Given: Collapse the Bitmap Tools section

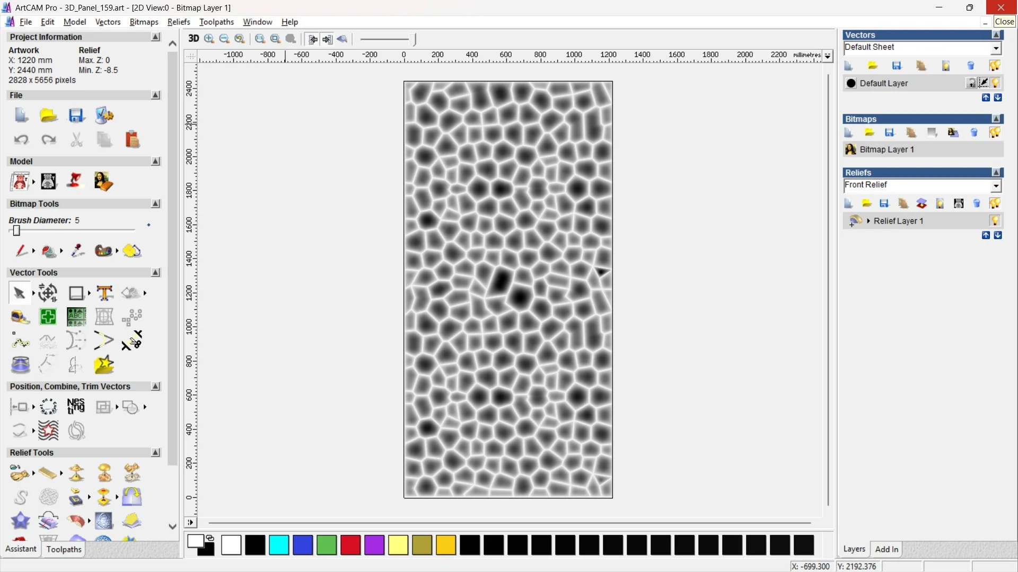Looking at the screenshot, I should [155, 204].
